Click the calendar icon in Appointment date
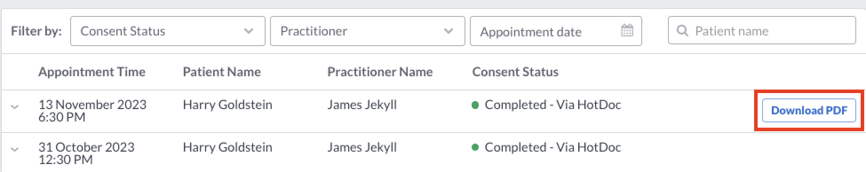The width and height of the screenshot is (866, 172). 627,31
